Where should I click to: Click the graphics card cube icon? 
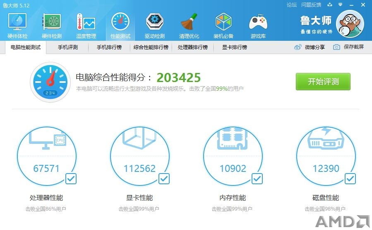tap(139, 138)
